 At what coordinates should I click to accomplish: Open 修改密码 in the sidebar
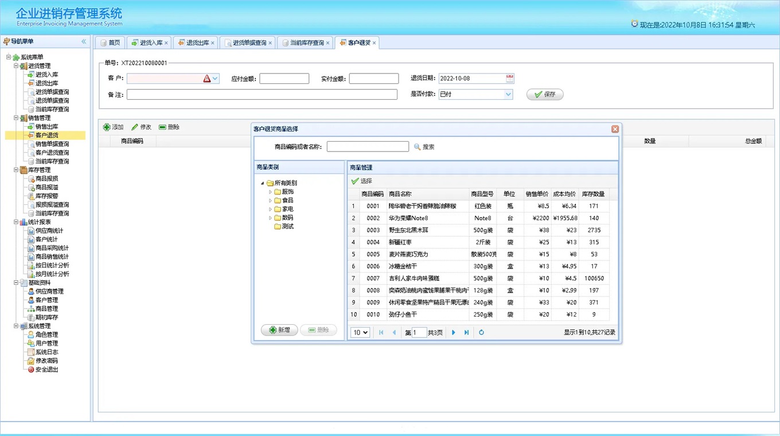pos(46,361)
